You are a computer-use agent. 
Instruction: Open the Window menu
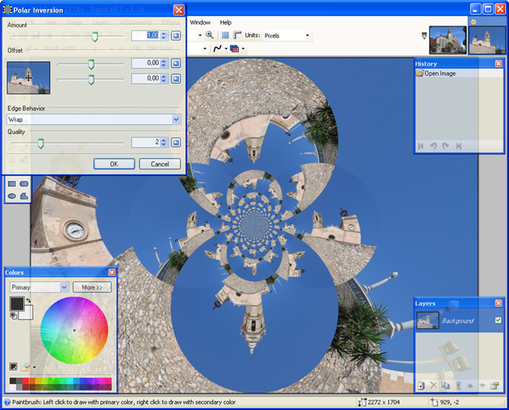tap(200, 22)
